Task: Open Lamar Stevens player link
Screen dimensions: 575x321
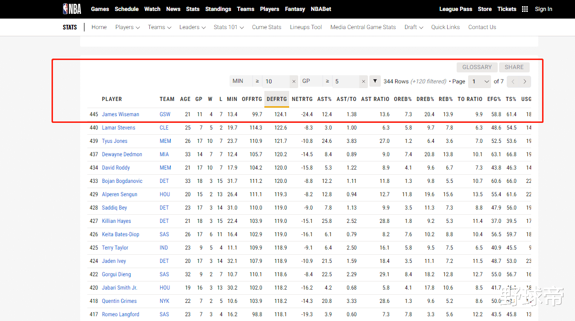Action: (119, 128)
